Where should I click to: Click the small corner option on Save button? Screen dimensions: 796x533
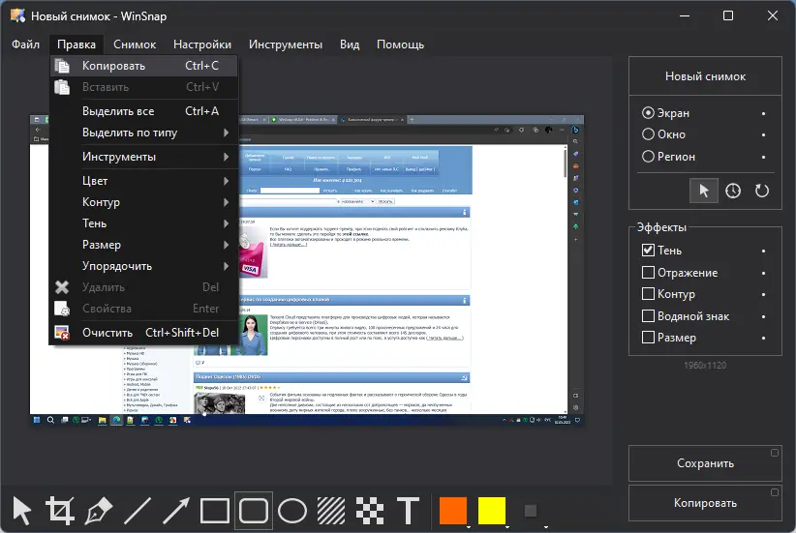(774, 453)
